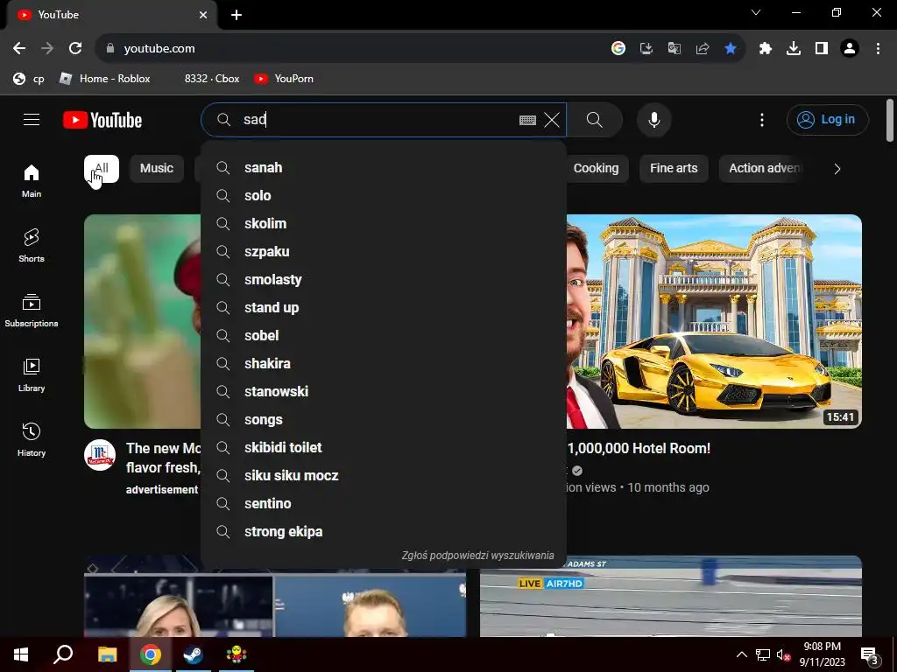Translate this page with the translate icon
Image resolution: width=897 pixels, height=672 pixels.
click(x=674, y=48)
